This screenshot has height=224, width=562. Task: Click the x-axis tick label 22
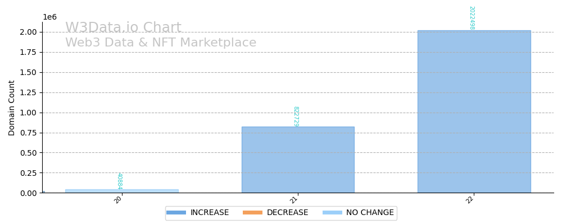pyautogui.click(x=470, y=199)
